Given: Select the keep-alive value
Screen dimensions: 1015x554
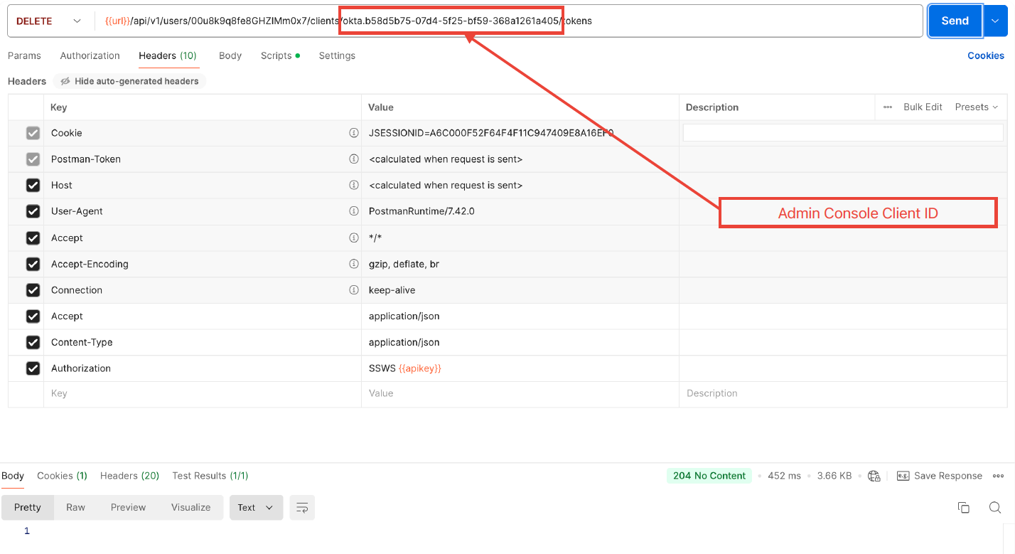Looking at the screenshot, I should (x=392, y=290).
